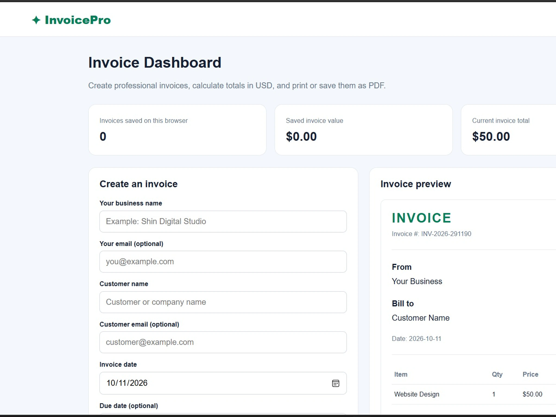556x417 pixels.
Task: Click the "Create an invoice" heading
Action: click(138, 184)
